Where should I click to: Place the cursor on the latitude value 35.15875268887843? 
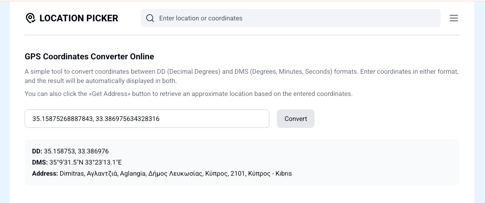pyautogui.click(x=62, y=119)
